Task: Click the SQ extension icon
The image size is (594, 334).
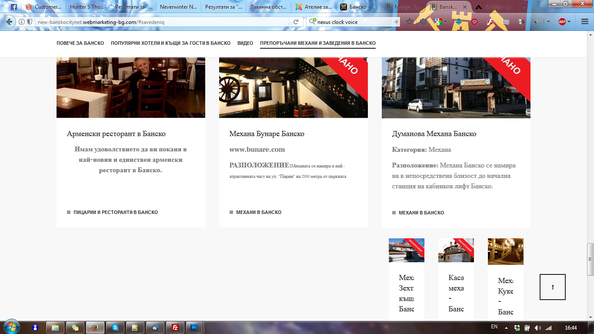Action: click(x=506, y=22)
